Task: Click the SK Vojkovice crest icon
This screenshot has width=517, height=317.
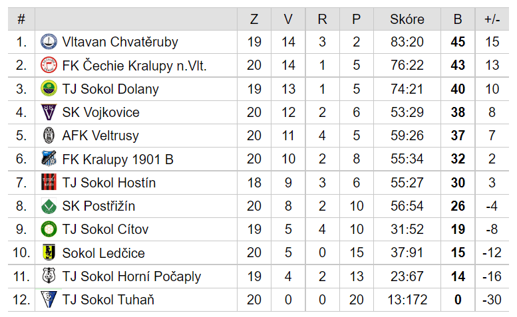Action: click(49, 112)
